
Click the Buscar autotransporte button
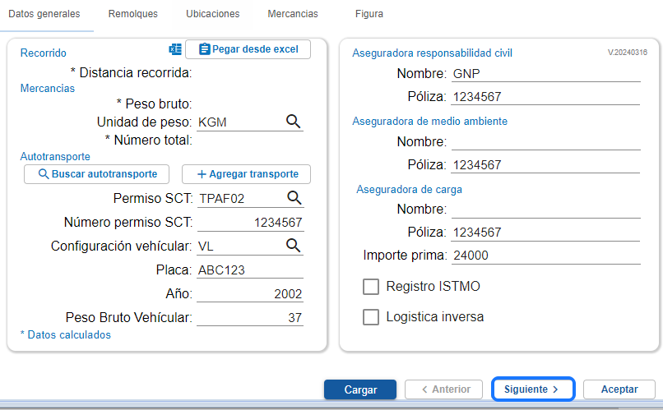click(x=96, y=174)
